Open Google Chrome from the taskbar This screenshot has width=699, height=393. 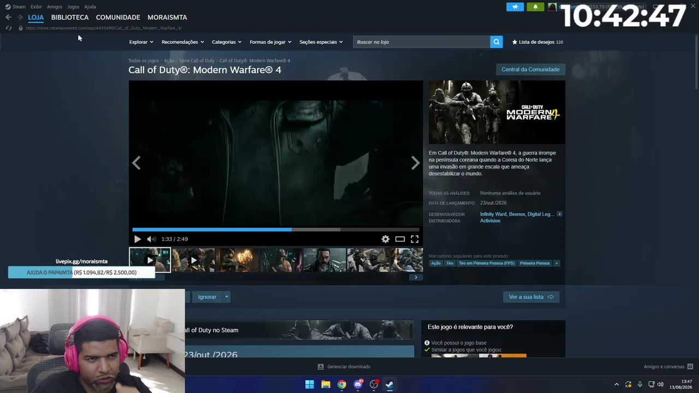[x=342, y=384]
